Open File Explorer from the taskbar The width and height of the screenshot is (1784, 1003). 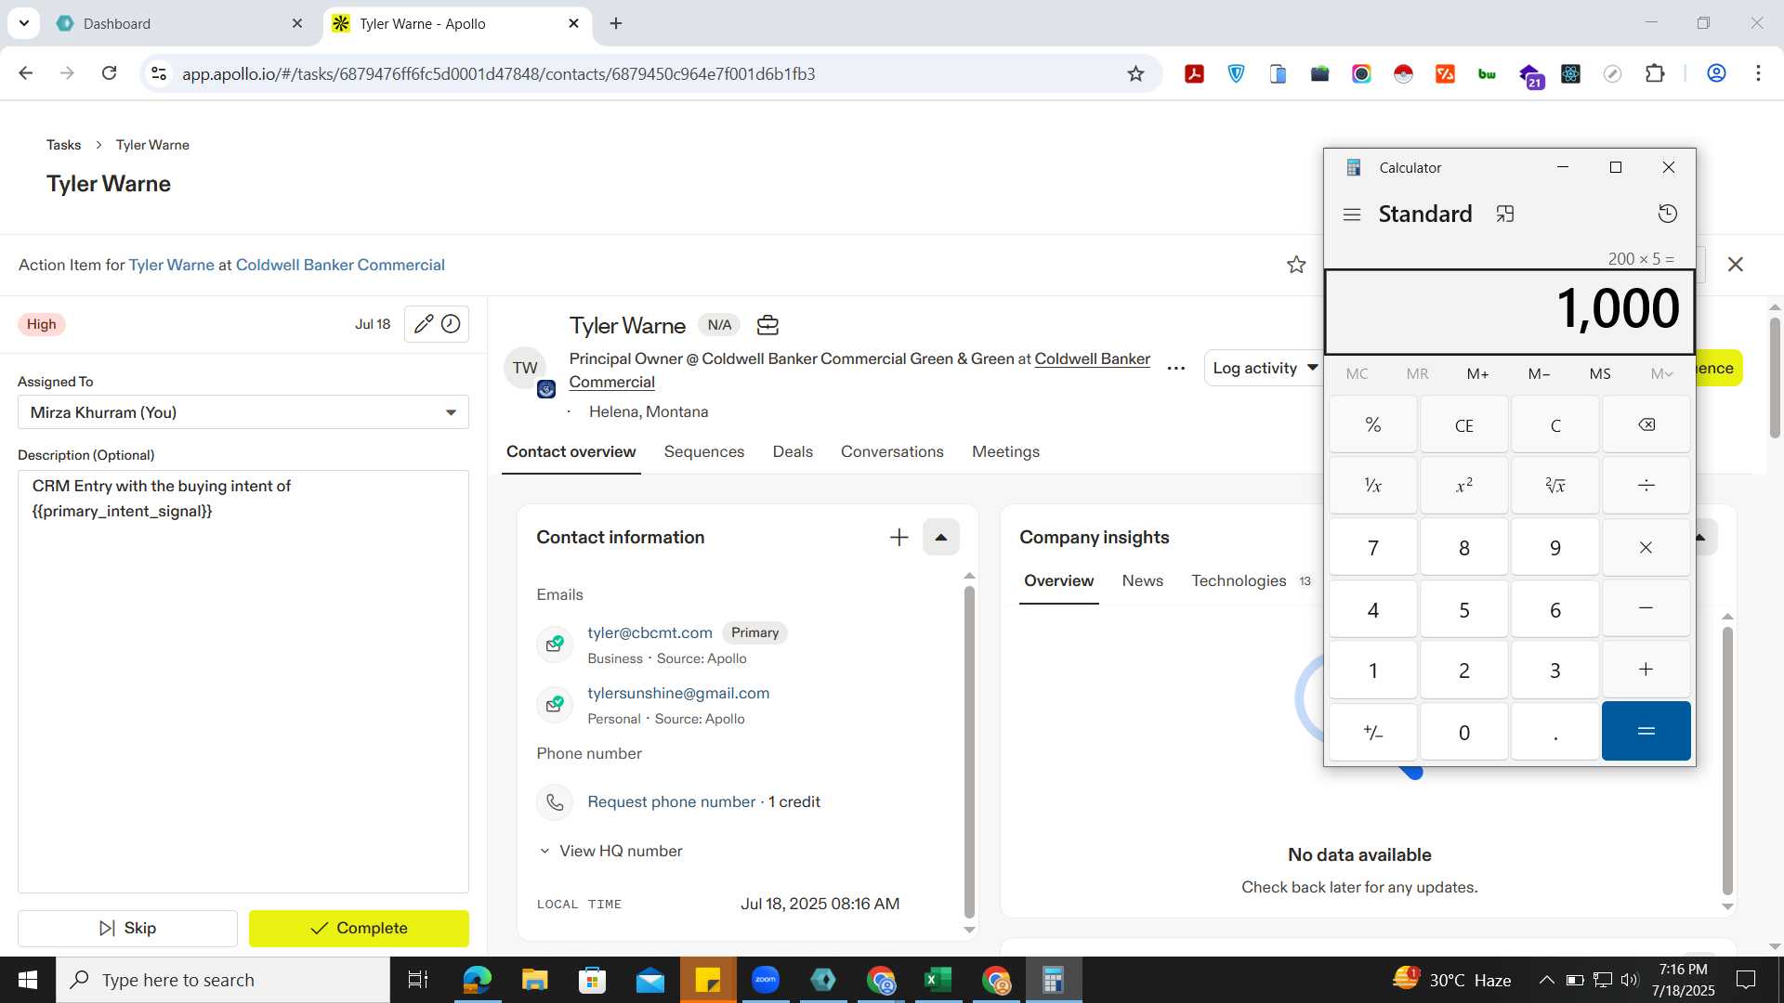(x=534, y=980)
